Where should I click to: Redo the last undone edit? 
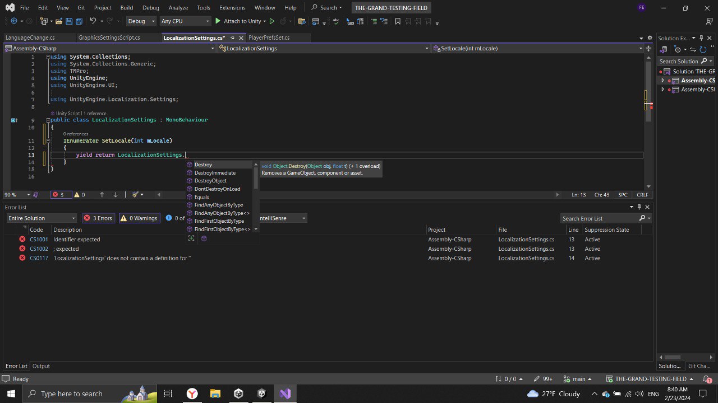click(x=110, y=21)
